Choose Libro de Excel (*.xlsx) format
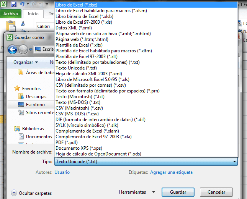247x199 pixels. click(x=146, y=5)
